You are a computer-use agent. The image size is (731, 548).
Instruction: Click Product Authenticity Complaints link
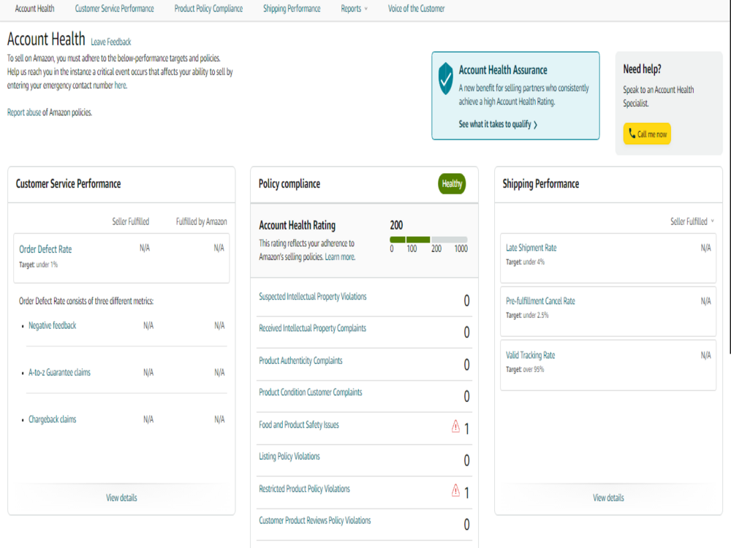(x=300, y=361)
